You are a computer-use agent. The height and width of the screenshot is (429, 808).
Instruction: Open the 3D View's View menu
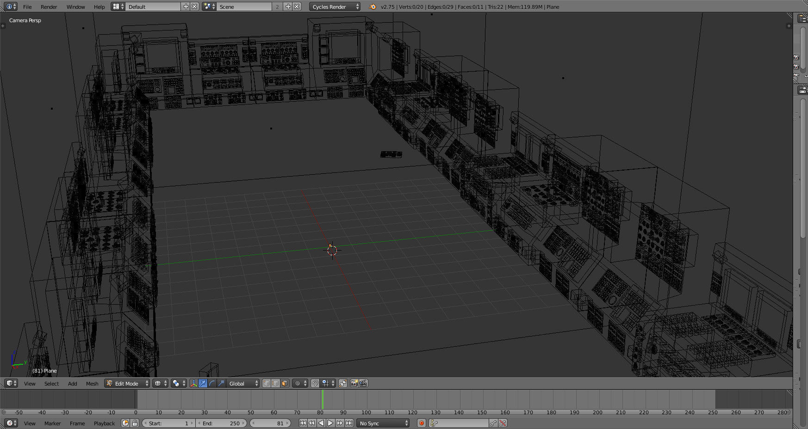[x=30, y=384]
